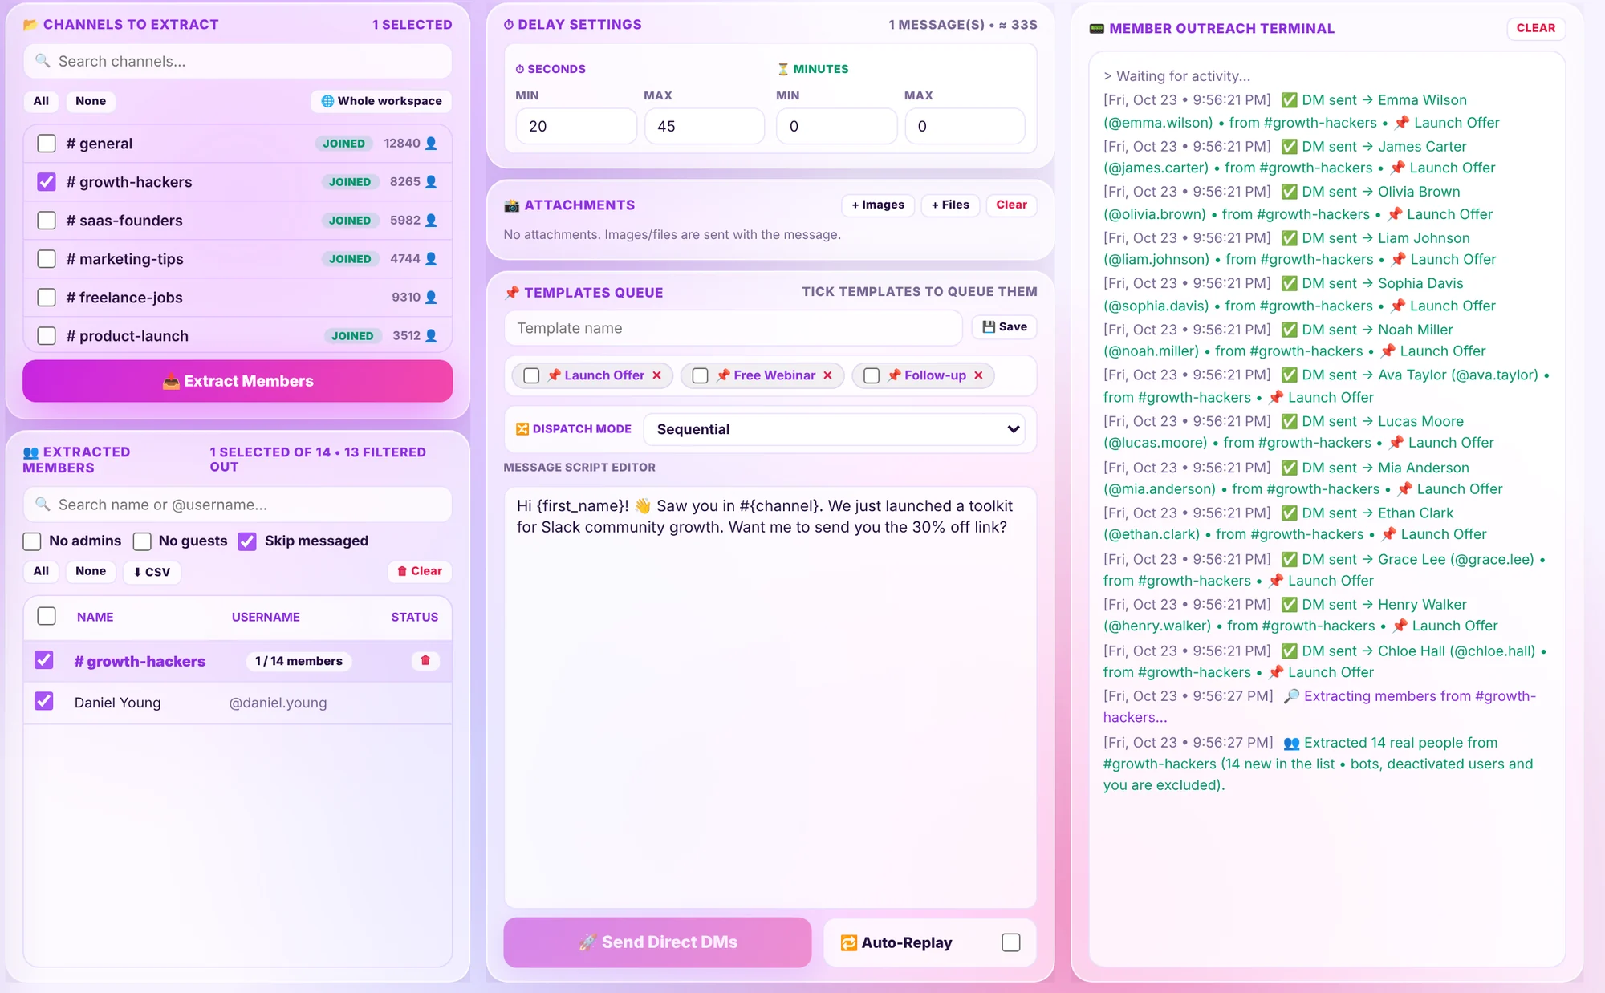Check the # general channel checkbox

coord(47,143)
